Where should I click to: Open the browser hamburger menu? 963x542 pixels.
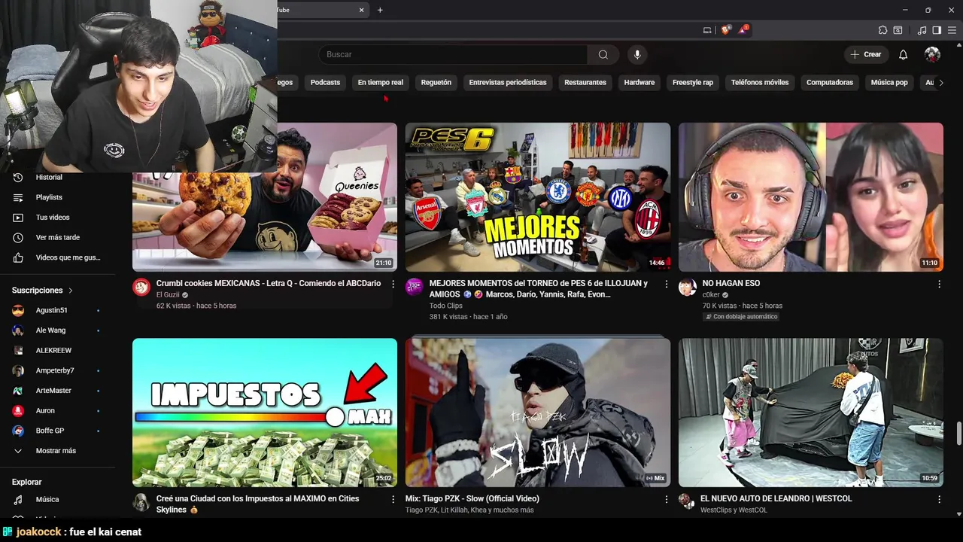952,30
